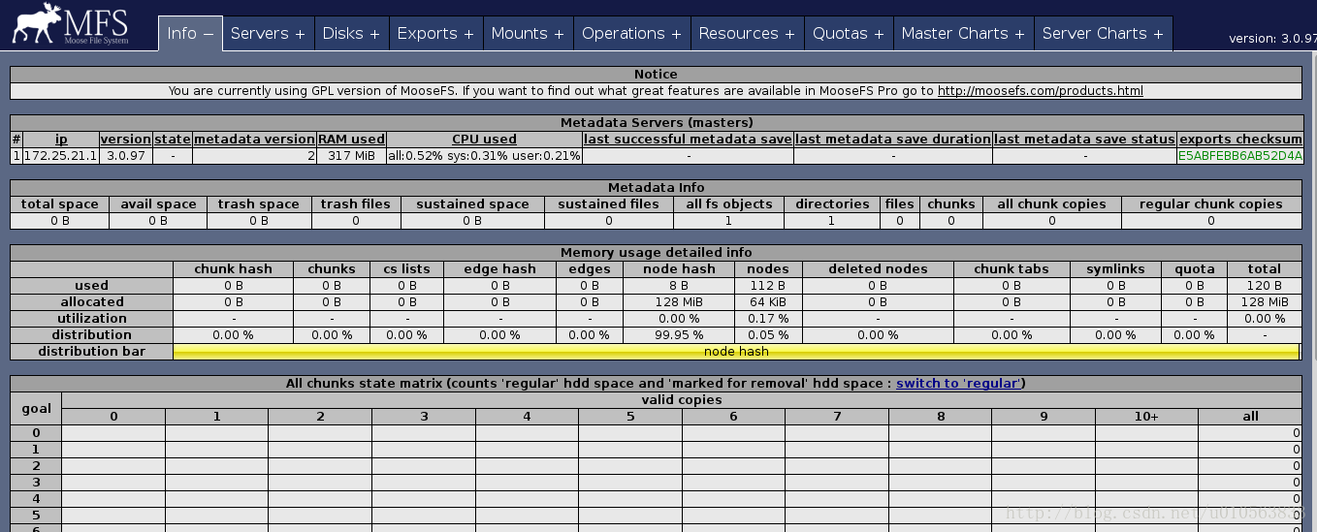Open the Server Charts tab
This screenshot has height=532, width=1317.
coord(1103,33)
